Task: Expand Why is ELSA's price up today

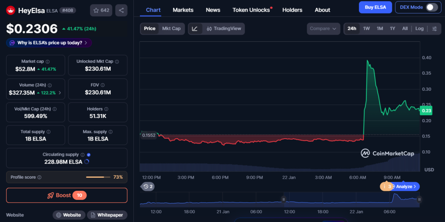Action: click(x=49, y=43)
